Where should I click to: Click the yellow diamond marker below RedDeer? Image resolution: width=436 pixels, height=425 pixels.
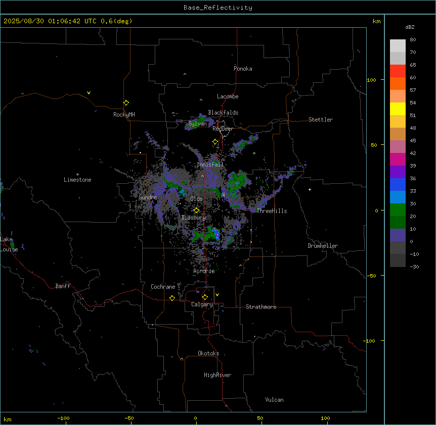[x=215, y=142]
